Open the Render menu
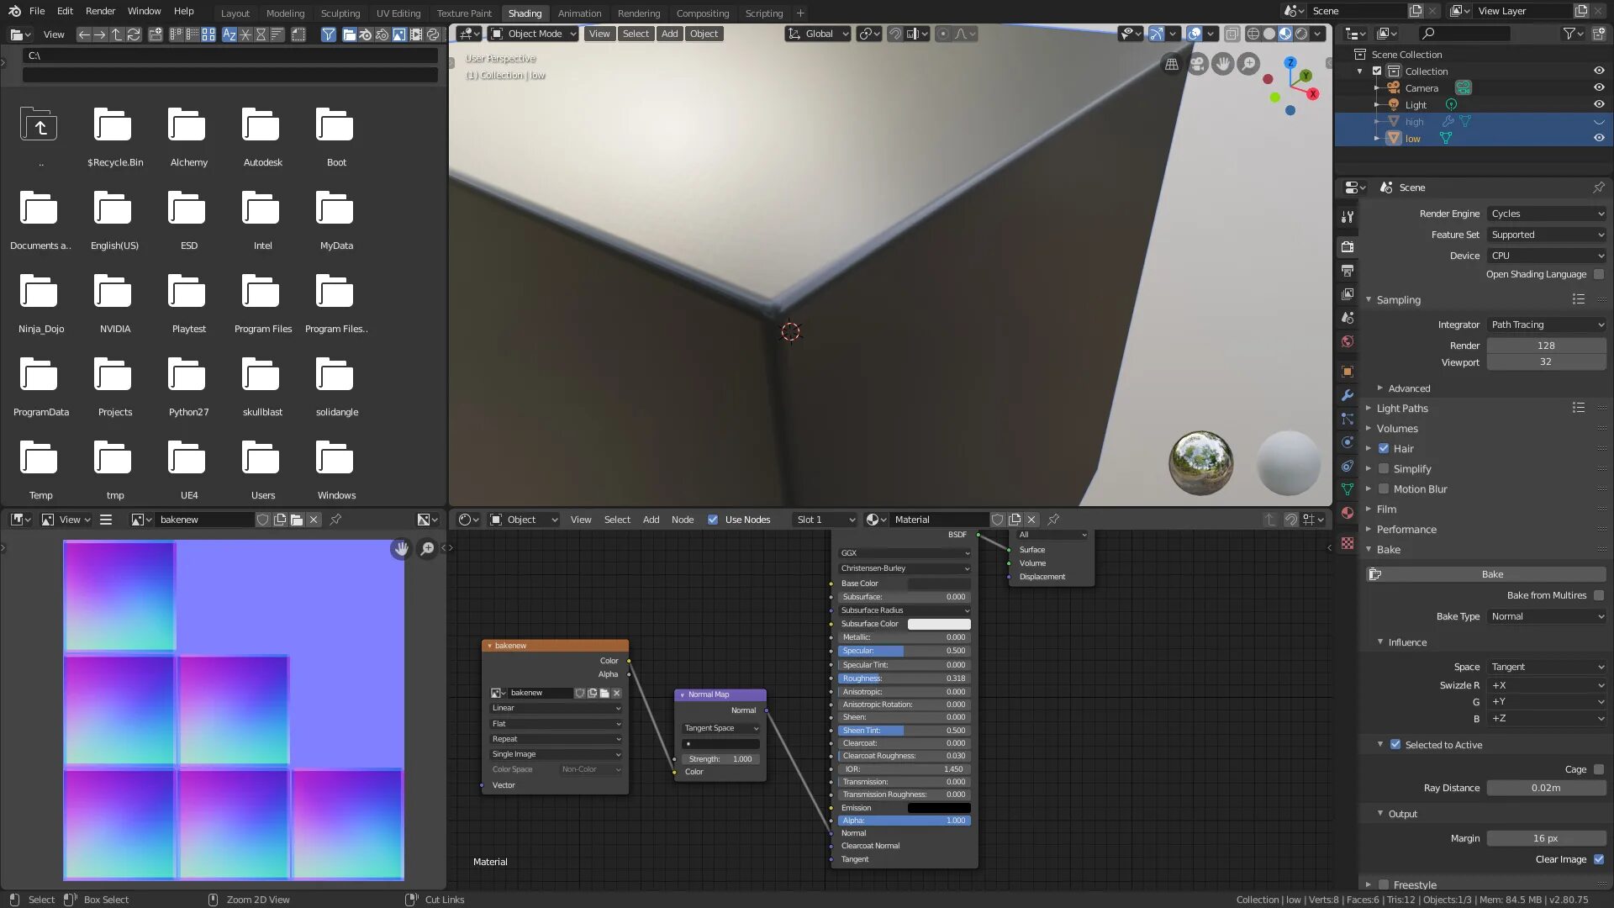The height and width of the screenshot is (908, 1614). click(100, 11)
